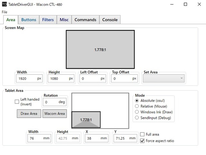206x155 pixels.
Task: Open the Filters tab
Action: click(x=48, y=20)
